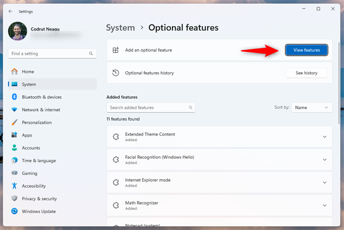Image resolution: width=344 pixels, height=230 pixels.
Task: Open the Personalization paintbrush icon
Action: [x=14, y=122]
